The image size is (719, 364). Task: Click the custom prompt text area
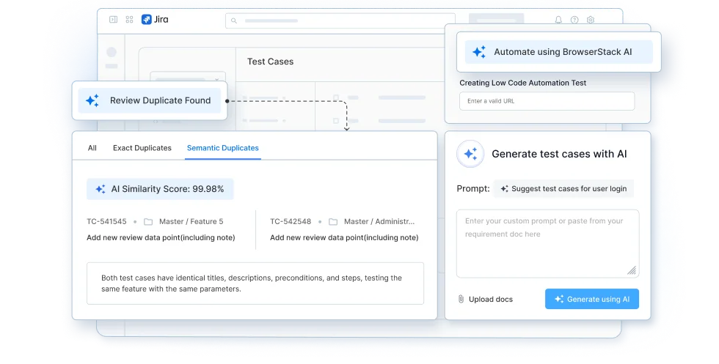[547, 244]
